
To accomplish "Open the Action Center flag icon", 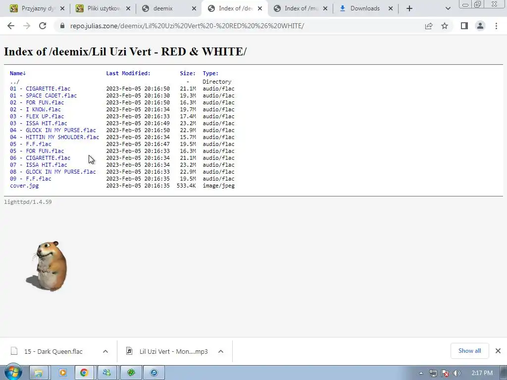I will click(445, 373).
